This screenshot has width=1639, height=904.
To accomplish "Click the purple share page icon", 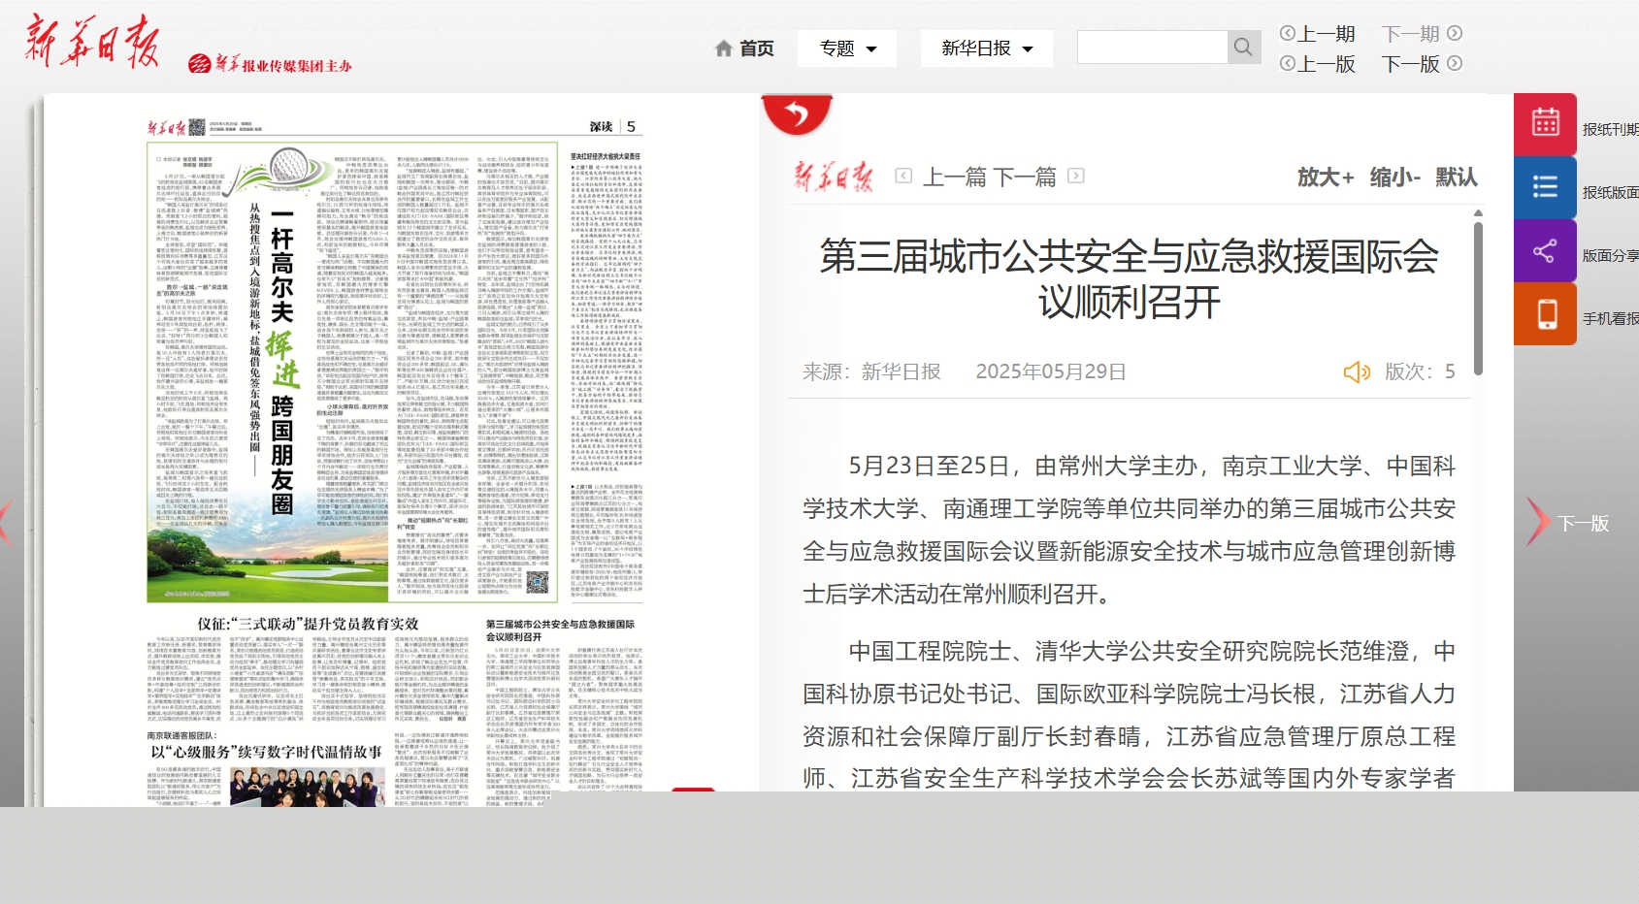I will click(1545, 251).
